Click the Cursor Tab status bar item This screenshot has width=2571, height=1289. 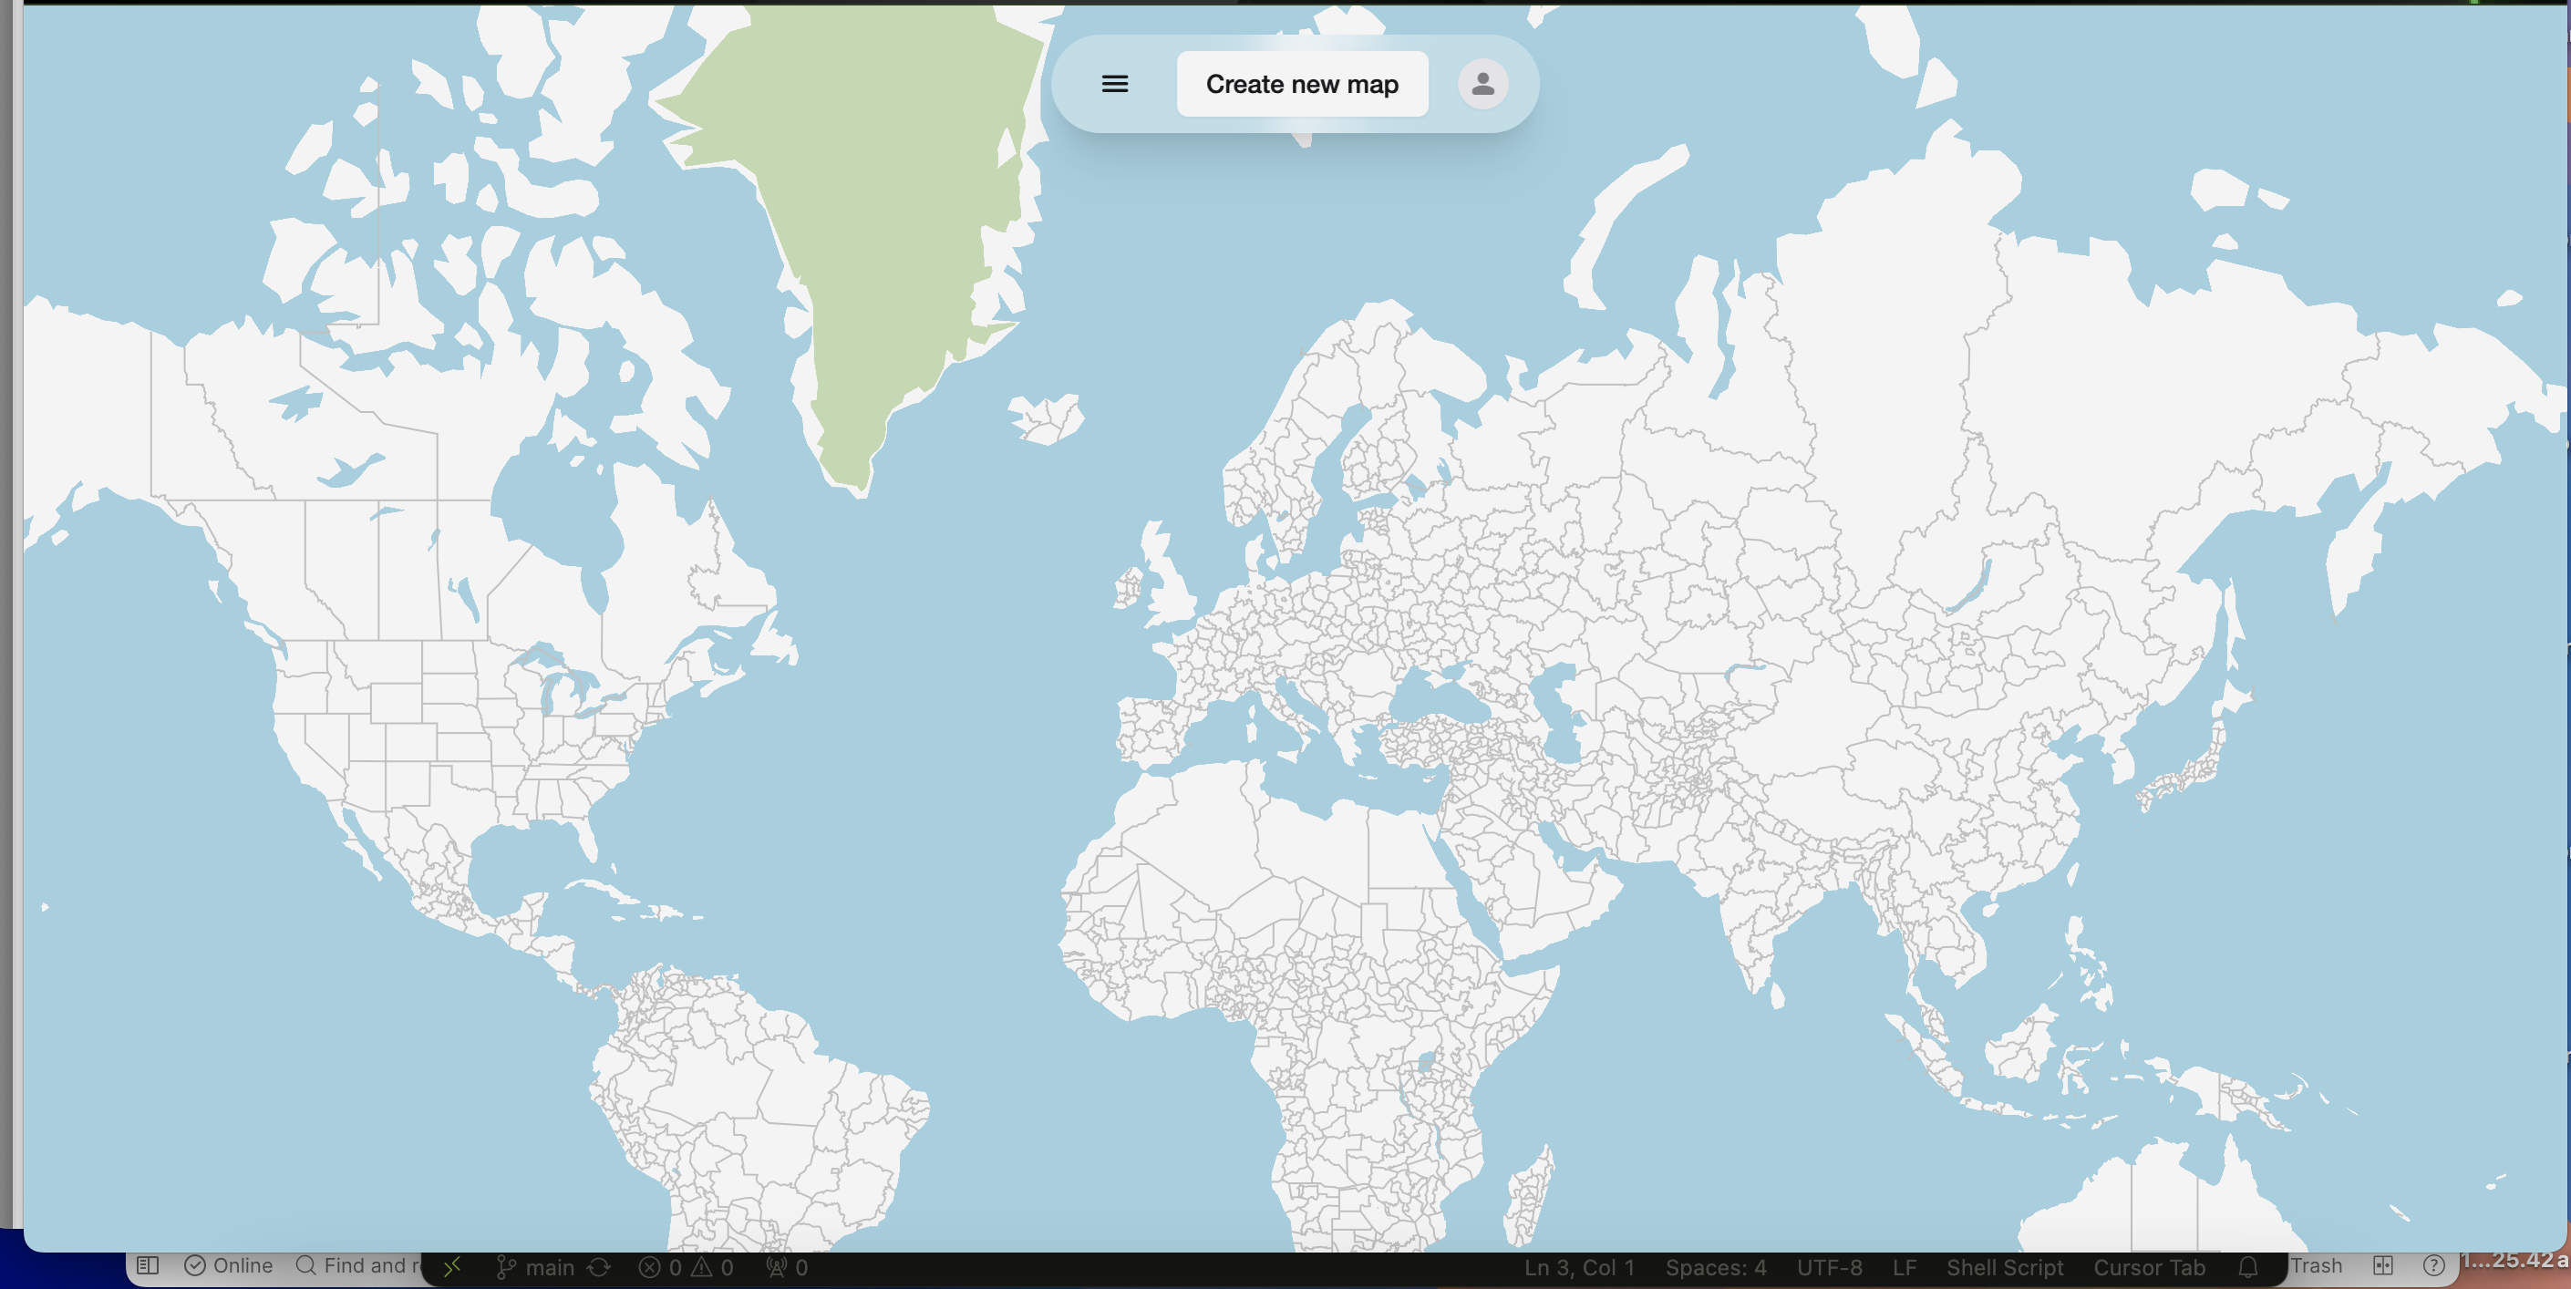[2149, 1266]
